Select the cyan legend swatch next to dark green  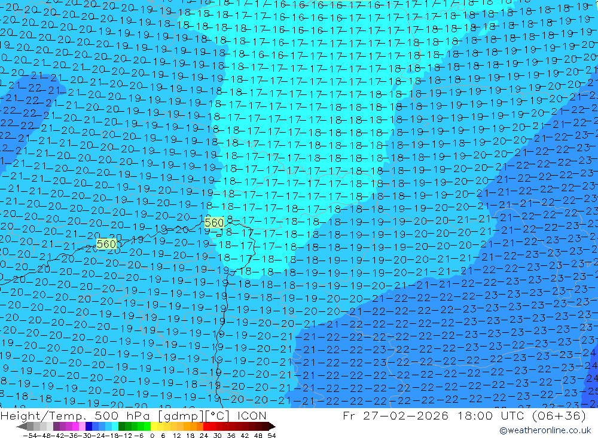pyautogui.click(x=115, y=427)
